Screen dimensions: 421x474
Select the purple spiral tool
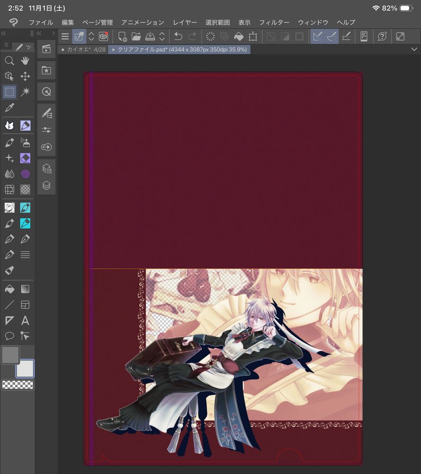click(x=25, y=174)
